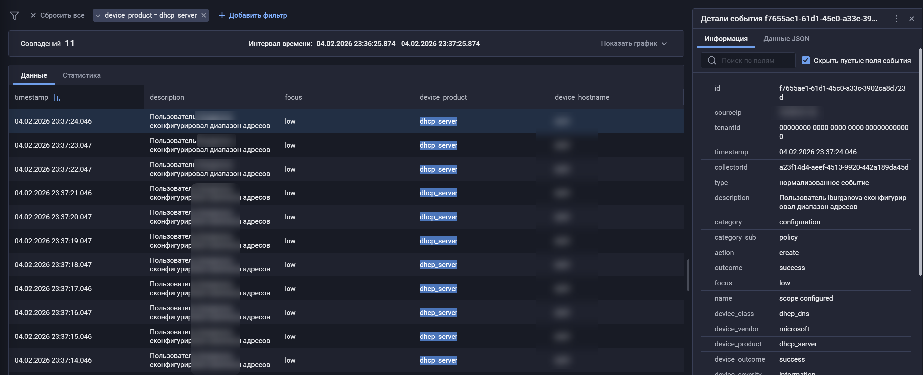Expand the device_product filter chip dropdown
Screen dimensions: 923x375
[97, 15]
